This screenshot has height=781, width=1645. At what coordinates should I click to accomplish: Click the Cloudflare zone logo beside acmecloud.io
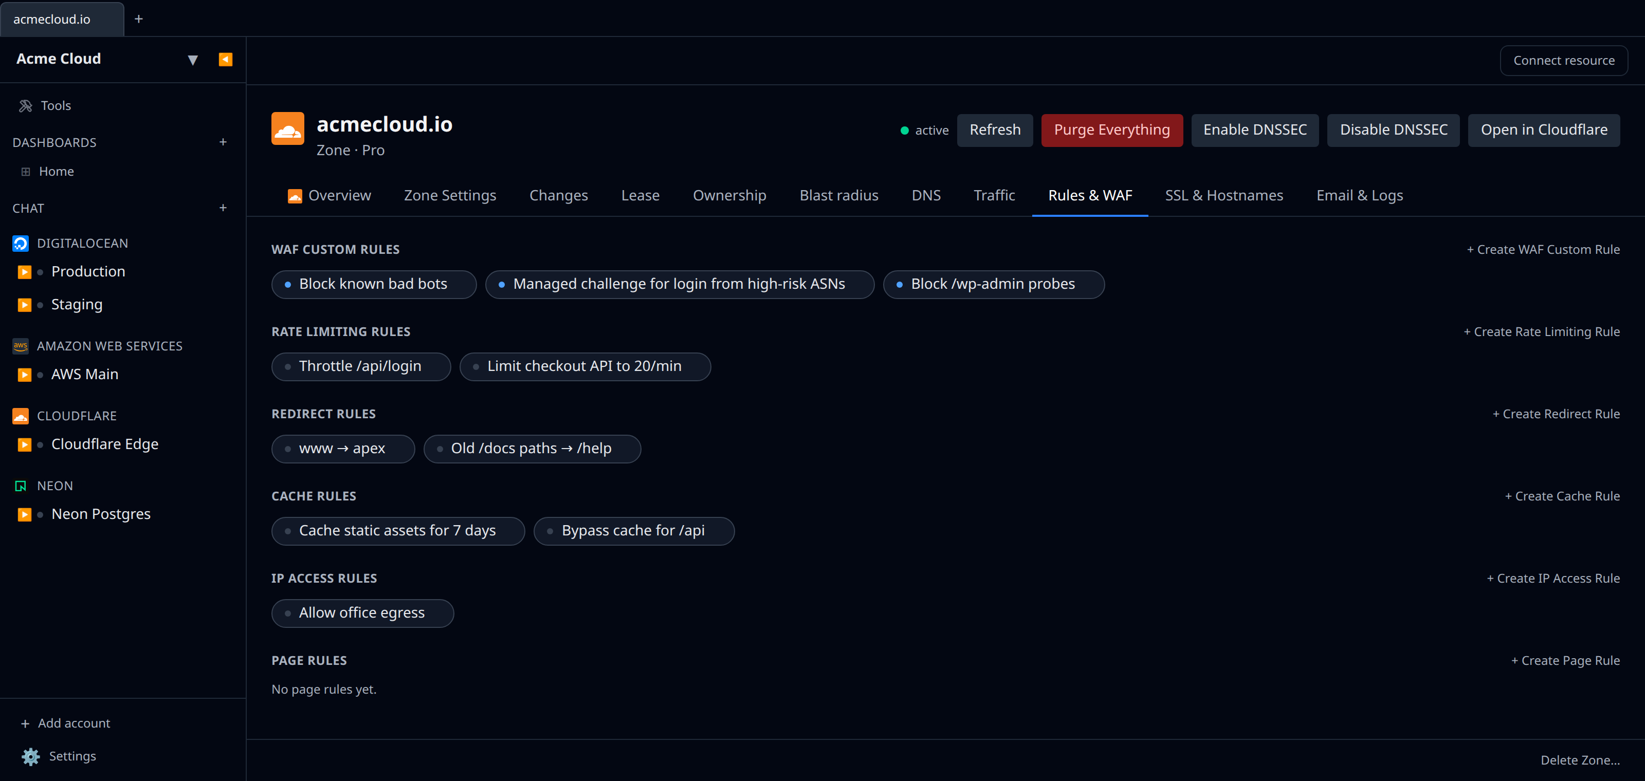288,129
